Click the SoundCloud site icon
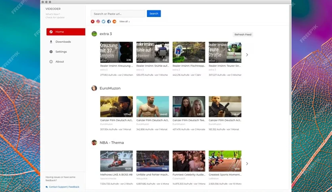The height and width of the screenshot is (192, 332). (114, 21)
